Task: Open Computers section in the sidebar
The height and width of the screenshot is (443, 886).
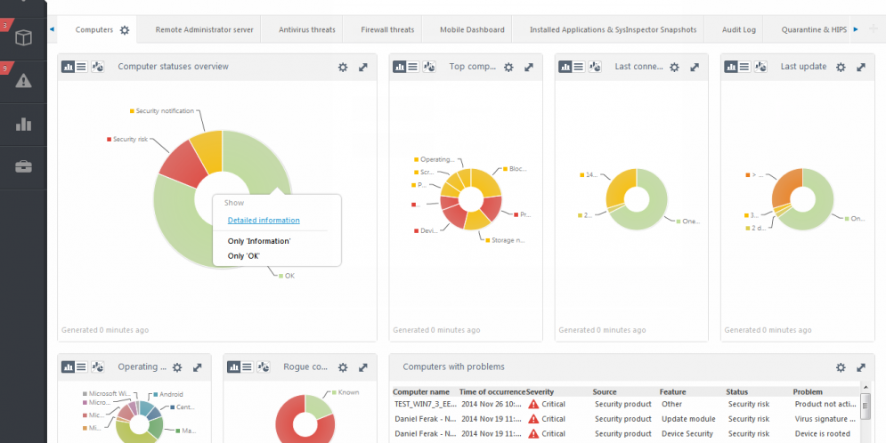Action: click(23, 38)
